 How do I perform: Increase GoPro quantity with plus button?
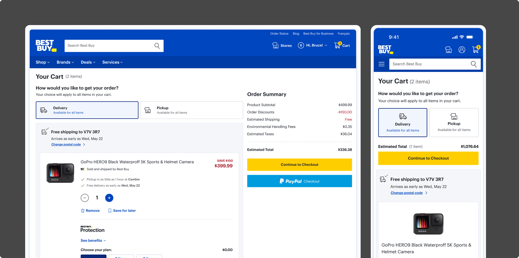tap(109, 198)
